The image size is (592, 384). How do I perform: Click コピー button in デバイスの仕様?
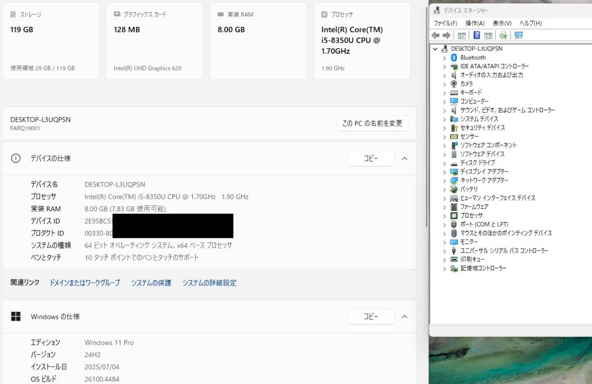pyautogui.click(x=371, y=159)
